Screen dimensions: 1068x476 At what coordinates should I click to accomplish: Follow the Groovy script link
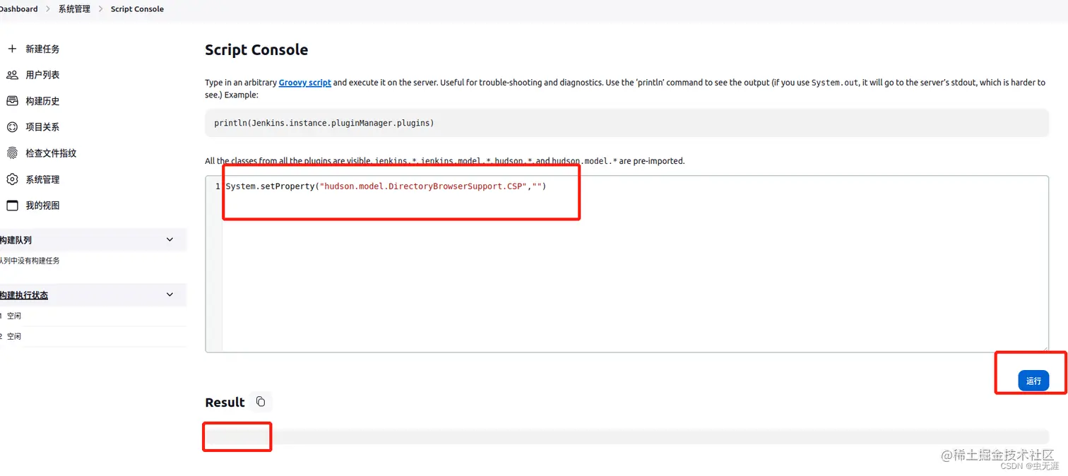304,83
